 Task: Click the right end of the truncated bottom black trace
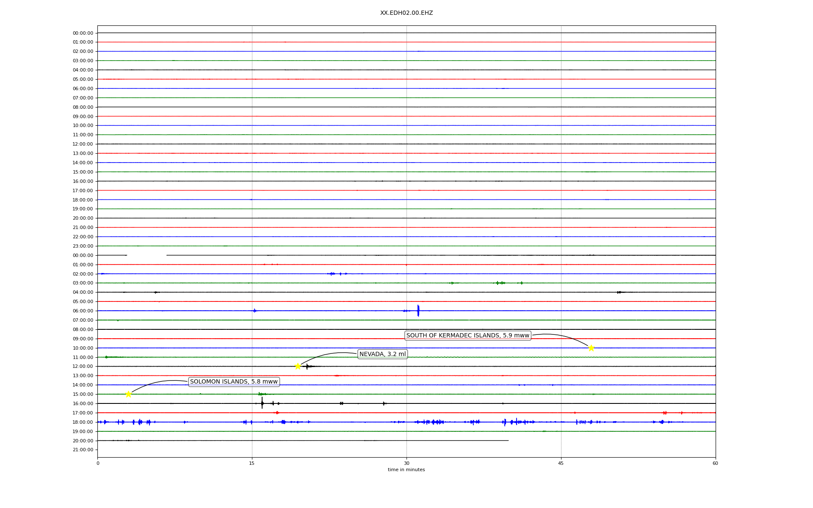click(508, 441)
